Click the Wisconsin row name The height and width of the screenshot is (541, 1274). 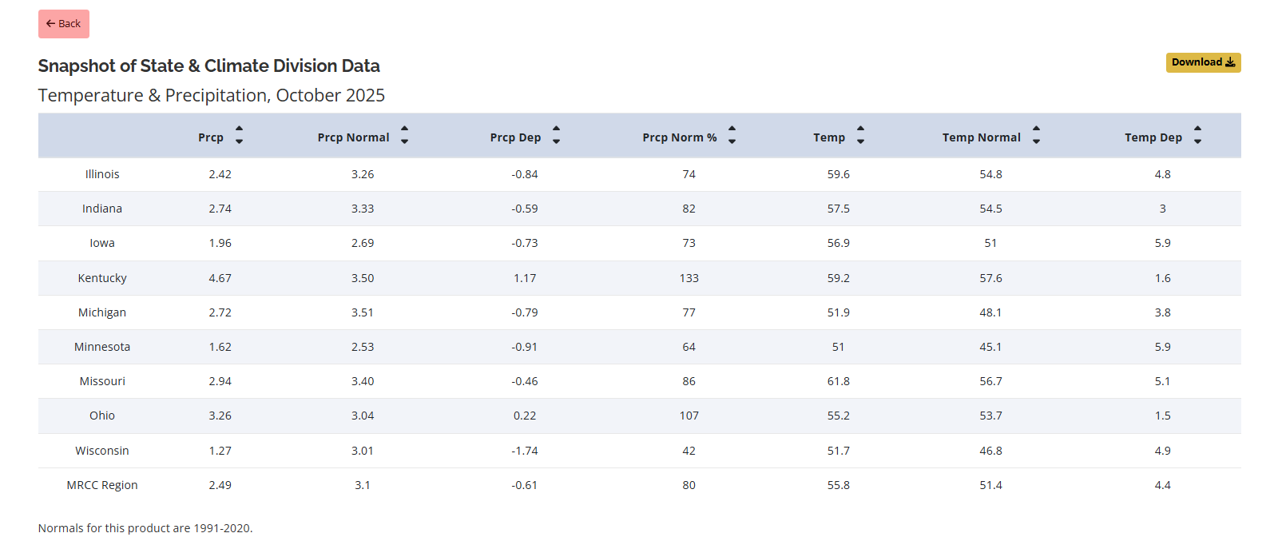point(102,451)
